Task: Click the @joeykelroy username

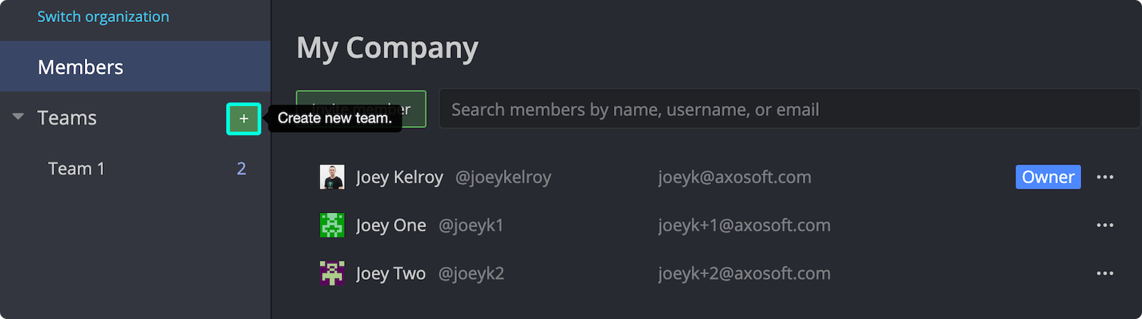Action: click(503, 177)
